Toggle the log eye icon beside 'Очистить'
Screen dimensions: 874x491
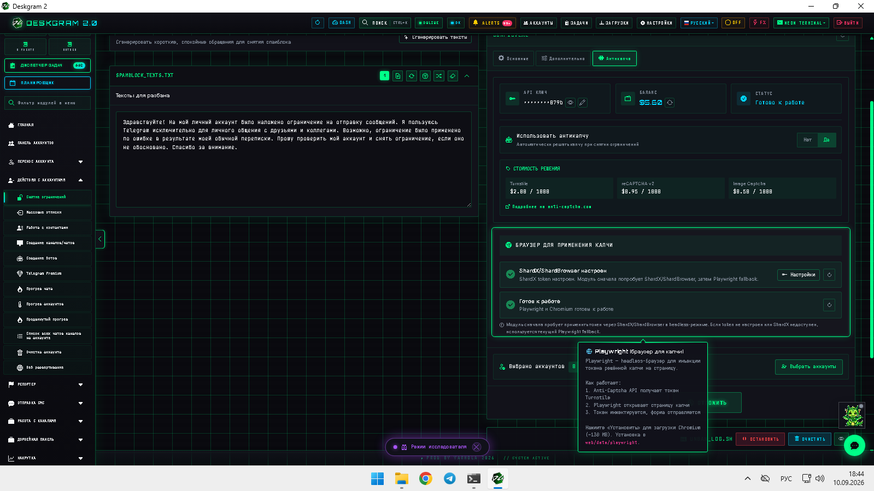pyautogui.click(x=841, y=439)
